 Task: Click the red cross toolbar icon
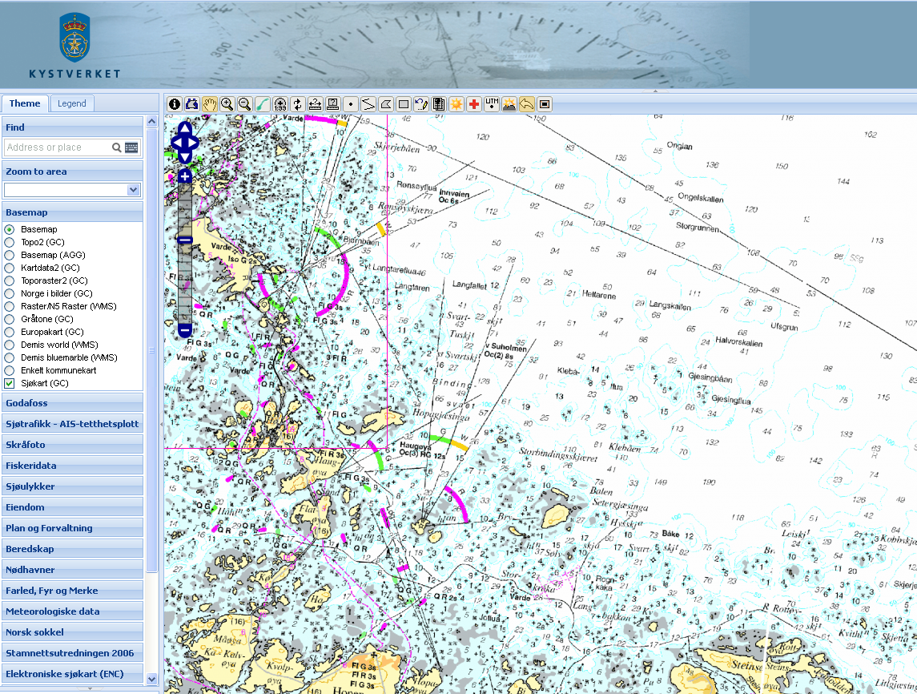click(x=473, y=104)
